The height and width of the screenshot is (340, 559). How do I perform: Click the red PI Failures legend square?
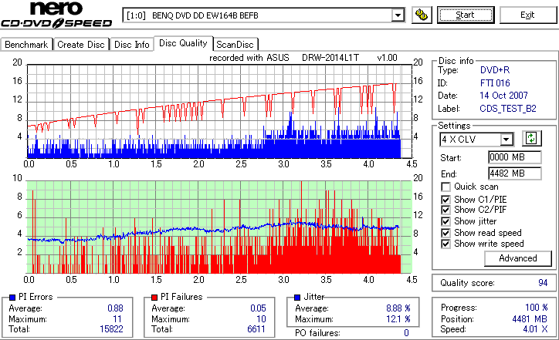point(154,298)
